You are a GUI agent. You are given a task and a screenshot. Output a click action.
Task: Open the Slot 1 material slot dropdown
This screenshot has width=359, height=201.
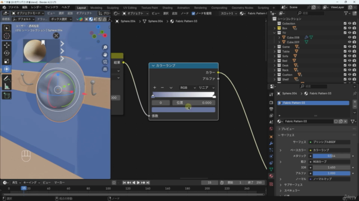228,13
